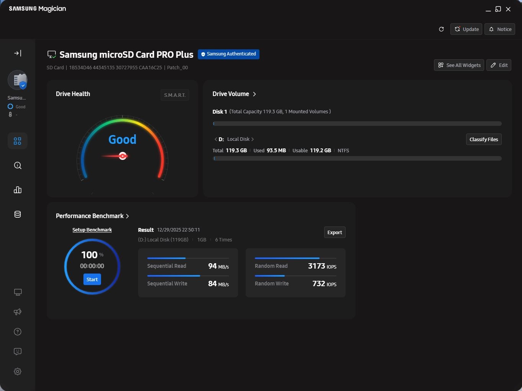Click the S.M.A.R.T. button
This screenshot has width=522, height=391.
coord(175,95)
